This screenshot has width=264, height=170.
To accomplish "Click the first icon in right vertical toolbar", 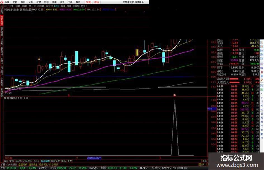I will (x=262, y=42).
